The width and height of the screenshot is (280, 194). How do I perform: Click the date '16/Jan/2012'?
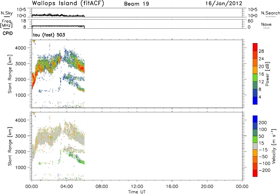click(224, 4)
